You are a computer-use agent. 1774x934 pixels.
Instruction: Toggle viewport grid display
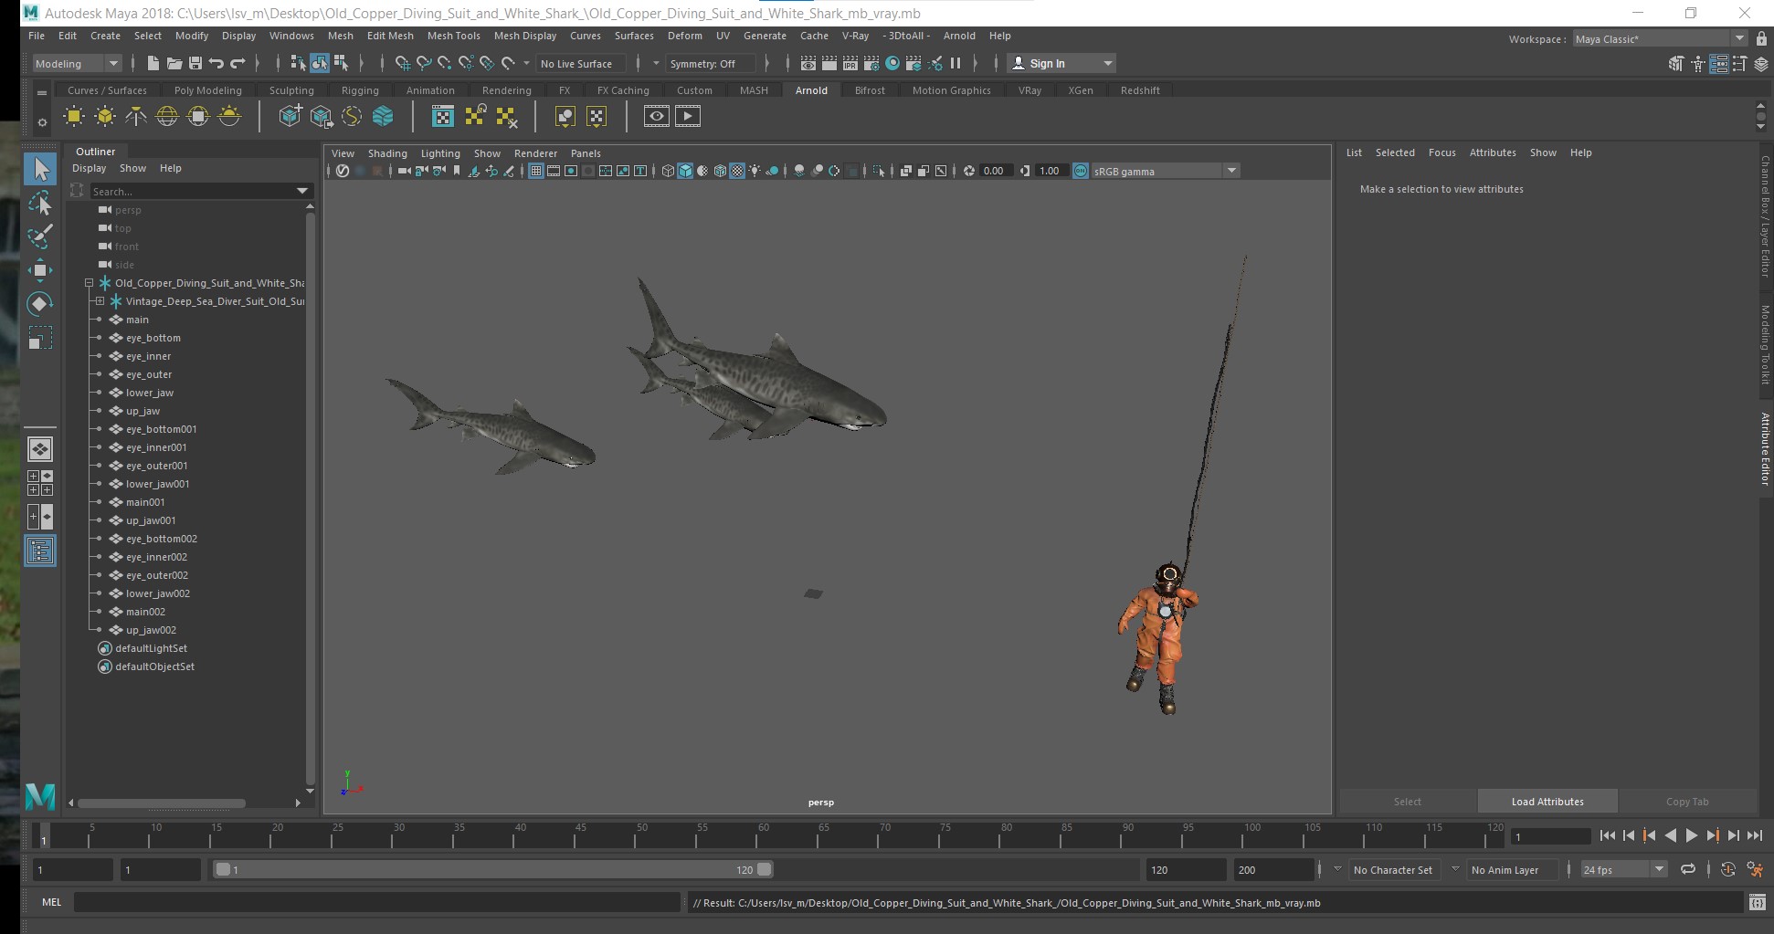click(536, 171)
